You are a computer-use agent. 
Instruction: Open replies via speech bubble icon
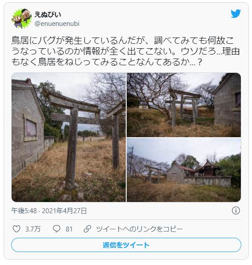pyautogui.click(x=57, y=229)
